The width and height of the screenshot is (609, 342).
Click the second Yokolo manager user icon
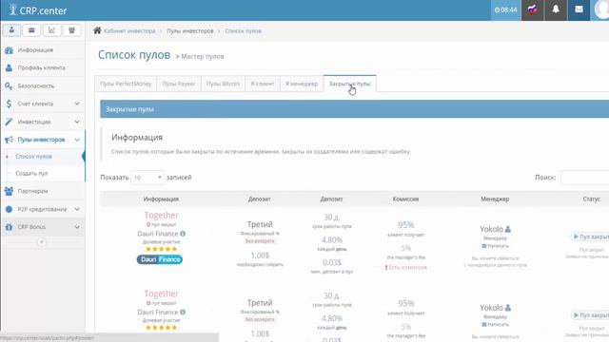coord(507,308)
